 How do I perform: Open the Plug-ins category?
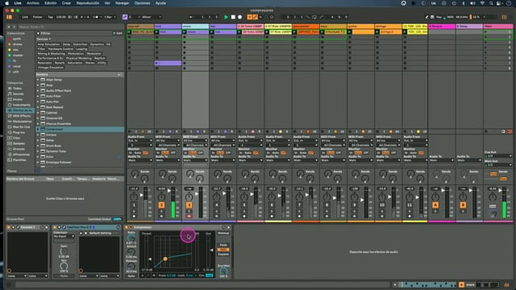tap(16, 132)
